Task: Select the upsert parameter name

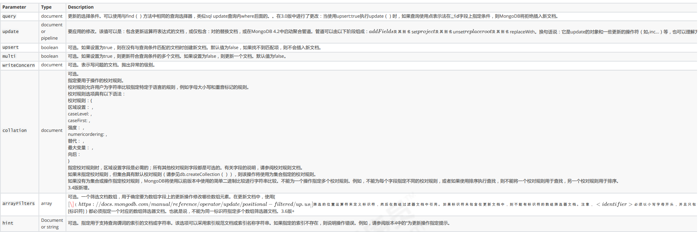Action: pyautogui.click(x=11, y=47)
